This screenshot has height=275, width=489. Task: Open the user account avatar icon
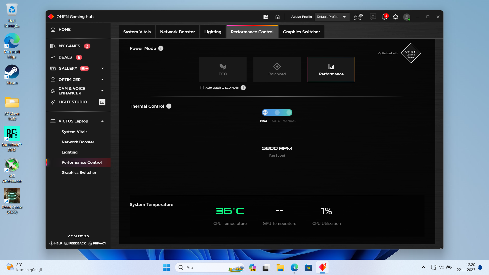406,17
